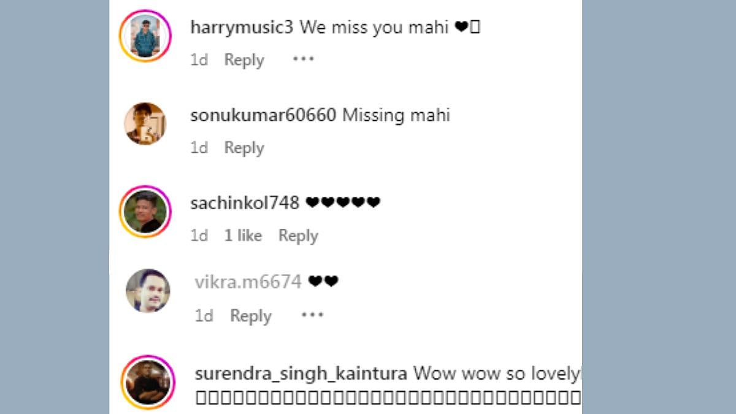Open sachinkol748 username link
Viewport: 736px width, 414px height.
click(x=245, y=203)
